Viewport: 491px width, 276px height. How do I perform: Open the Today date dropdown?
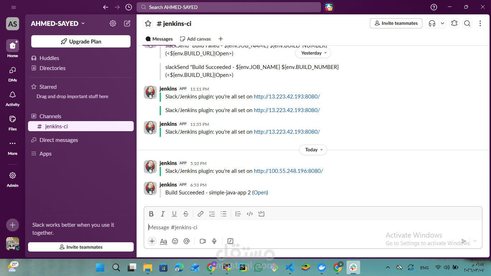click(313, 149)
